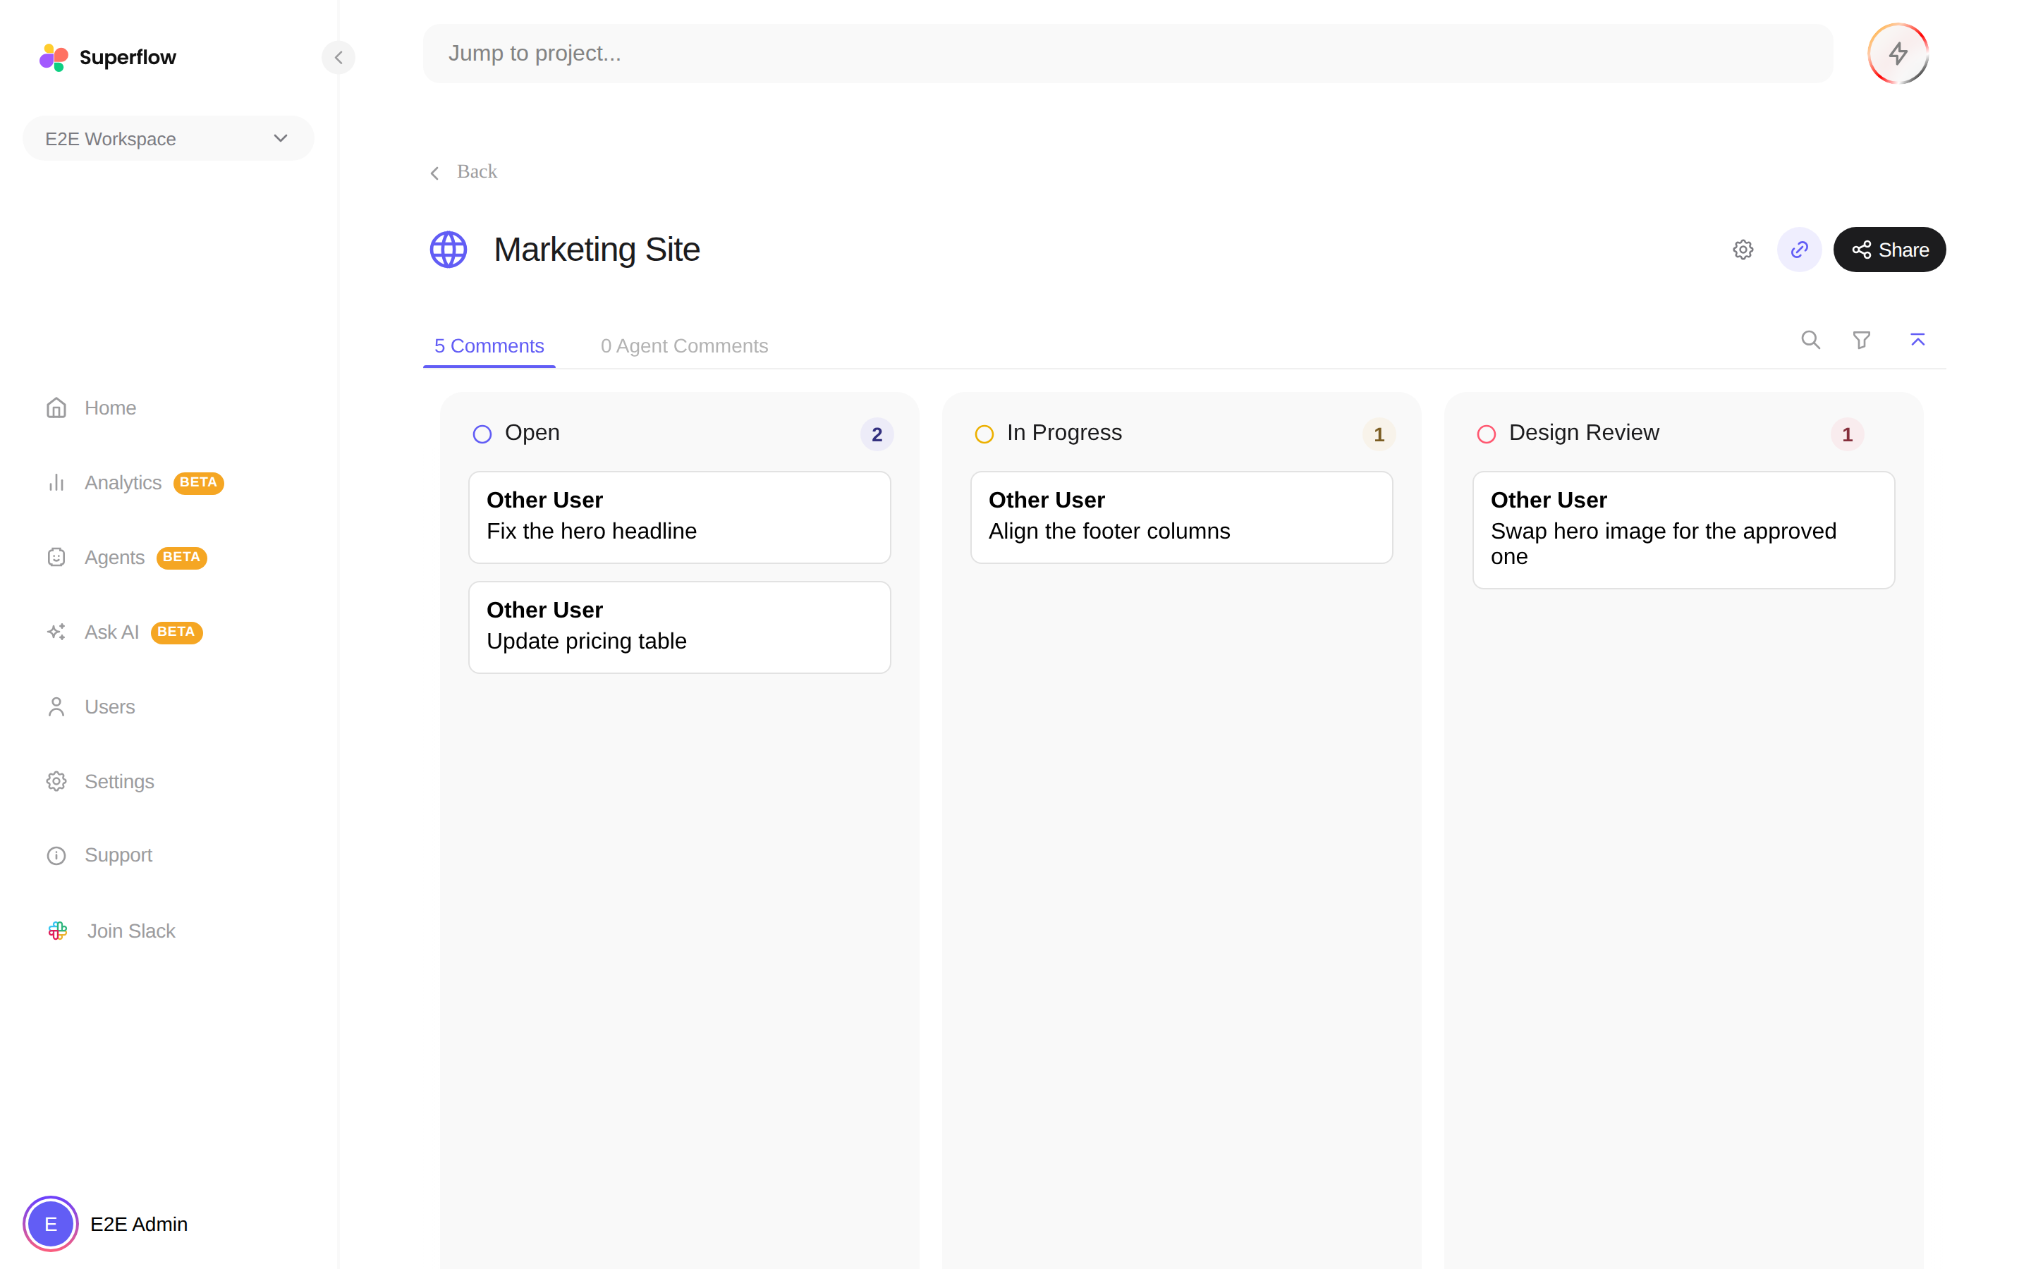The image size is (2031, 1269).
Task: Click the Slack logo icon
Action: (x=57, y=931)
